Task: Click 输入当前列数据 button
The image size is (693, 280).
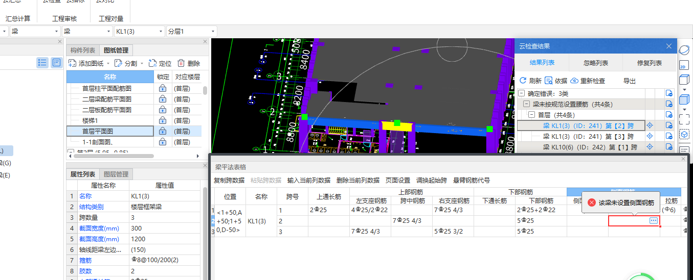Action: click(308, 180)
